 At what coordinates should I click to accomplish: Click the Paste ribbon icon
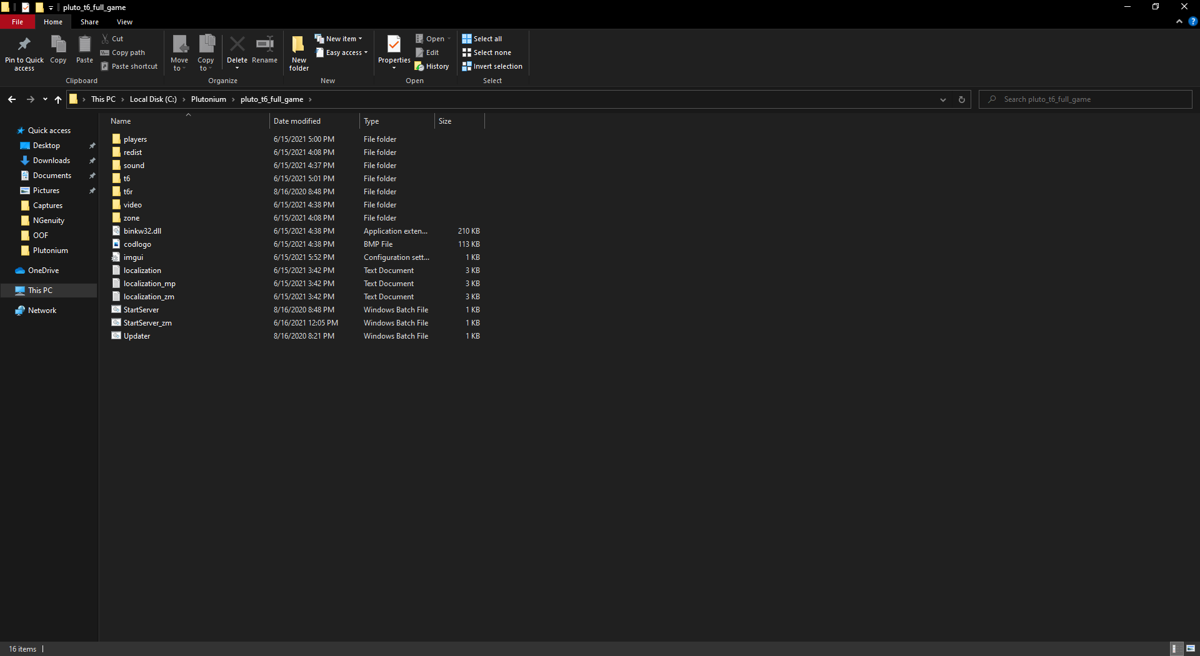(84, 44)
